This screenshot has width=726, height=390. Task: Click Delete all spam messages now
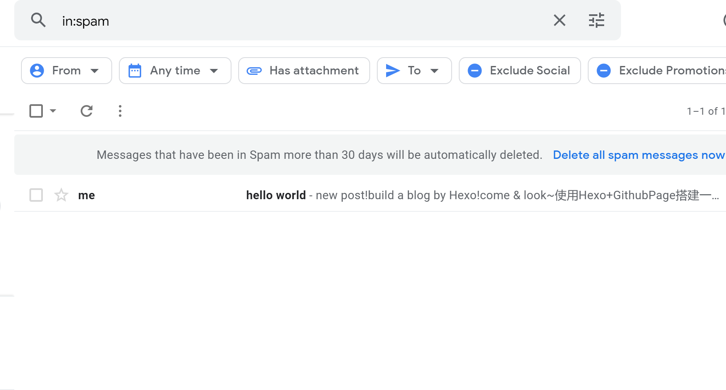click(x=639, y=155)
